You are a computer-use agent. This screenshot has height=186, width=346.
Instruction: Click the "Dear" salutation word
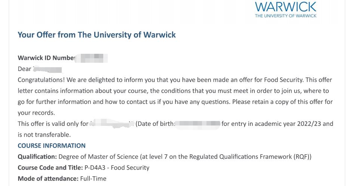click(24, 69)
